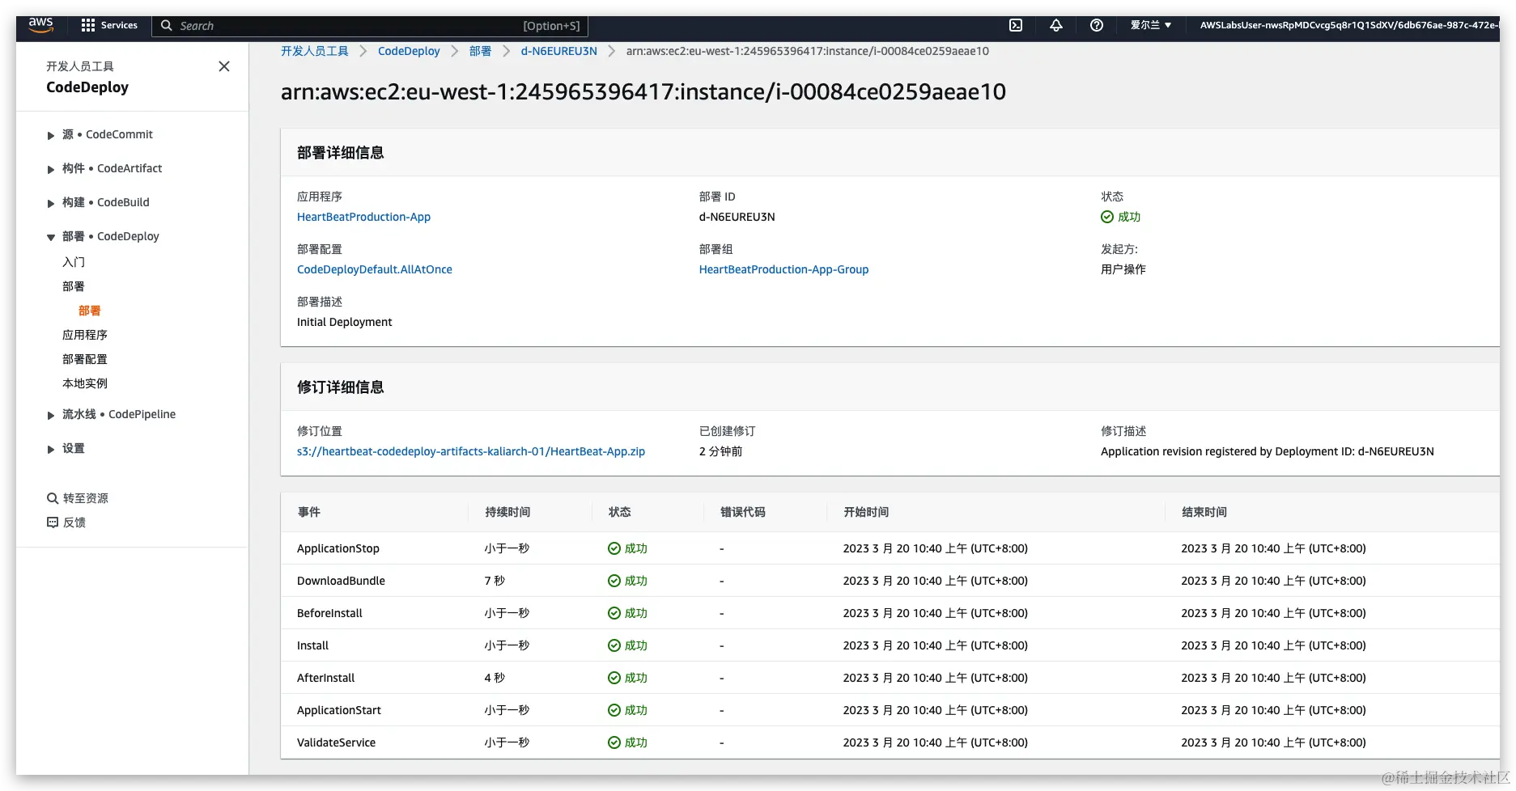This screenshot has height=791, width=1516.
Task: Go to CodeDeploy breadcrumb link
Action: (409, 51)
